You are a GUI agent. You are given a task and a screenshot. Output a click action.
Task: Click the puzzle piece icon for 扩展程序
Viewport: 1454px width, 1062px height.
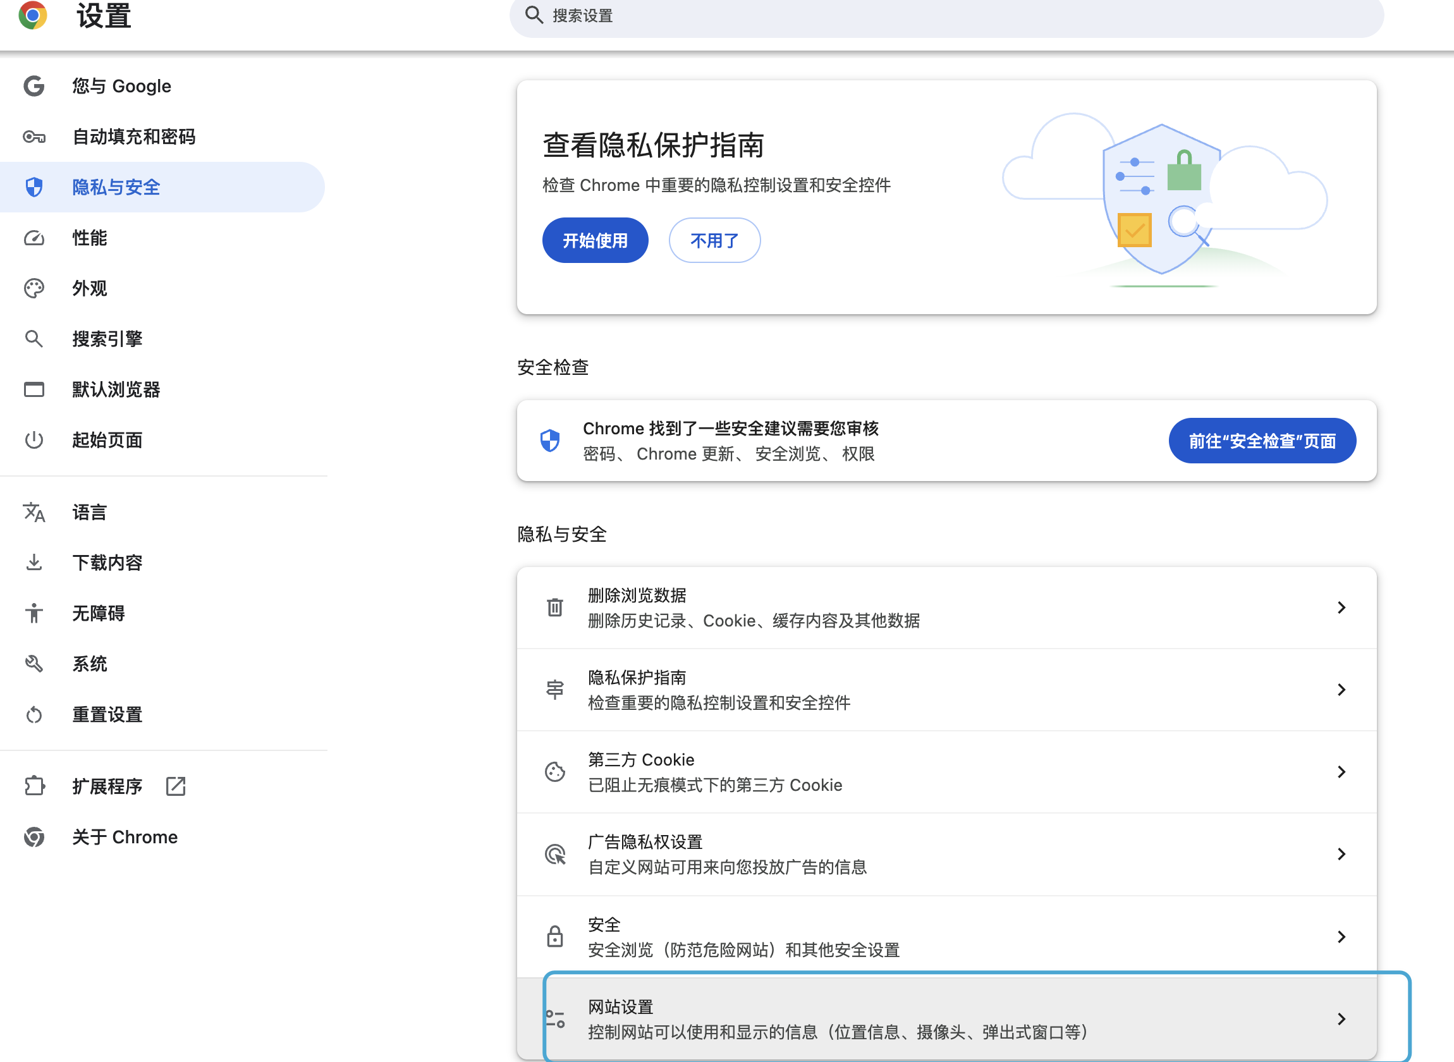click(34, 786)
